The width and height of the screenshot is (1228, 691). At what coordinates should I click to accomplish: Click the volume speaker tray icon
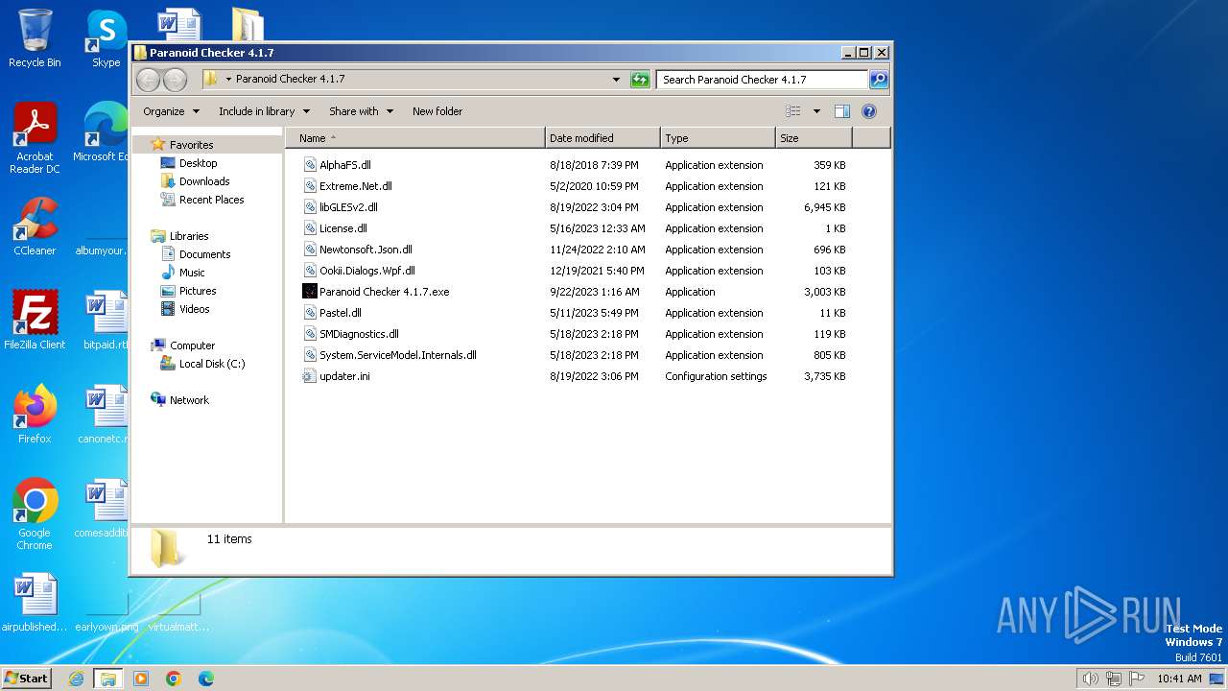click(1090, 679)
